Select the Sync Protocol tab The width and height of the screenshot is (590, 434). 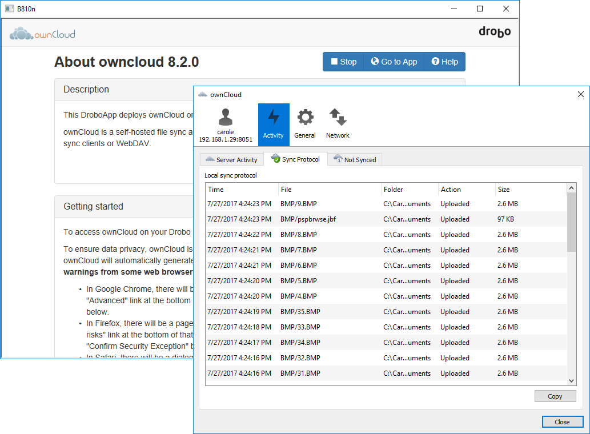coord(295,159)
